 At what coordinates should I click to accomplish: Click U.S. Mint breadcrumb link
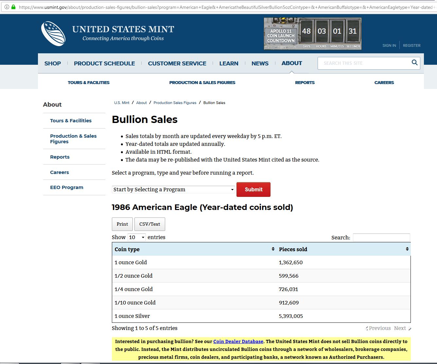pos(122,103)
